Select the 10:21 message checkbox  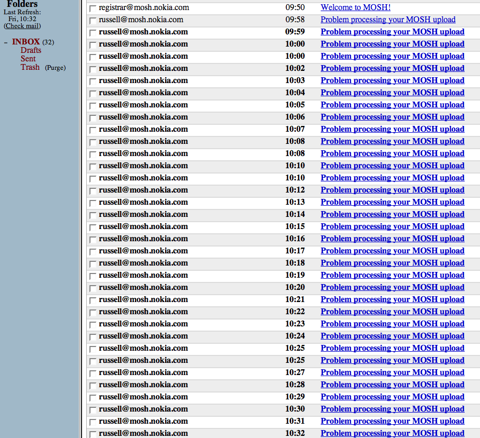[x=93, y=300]
